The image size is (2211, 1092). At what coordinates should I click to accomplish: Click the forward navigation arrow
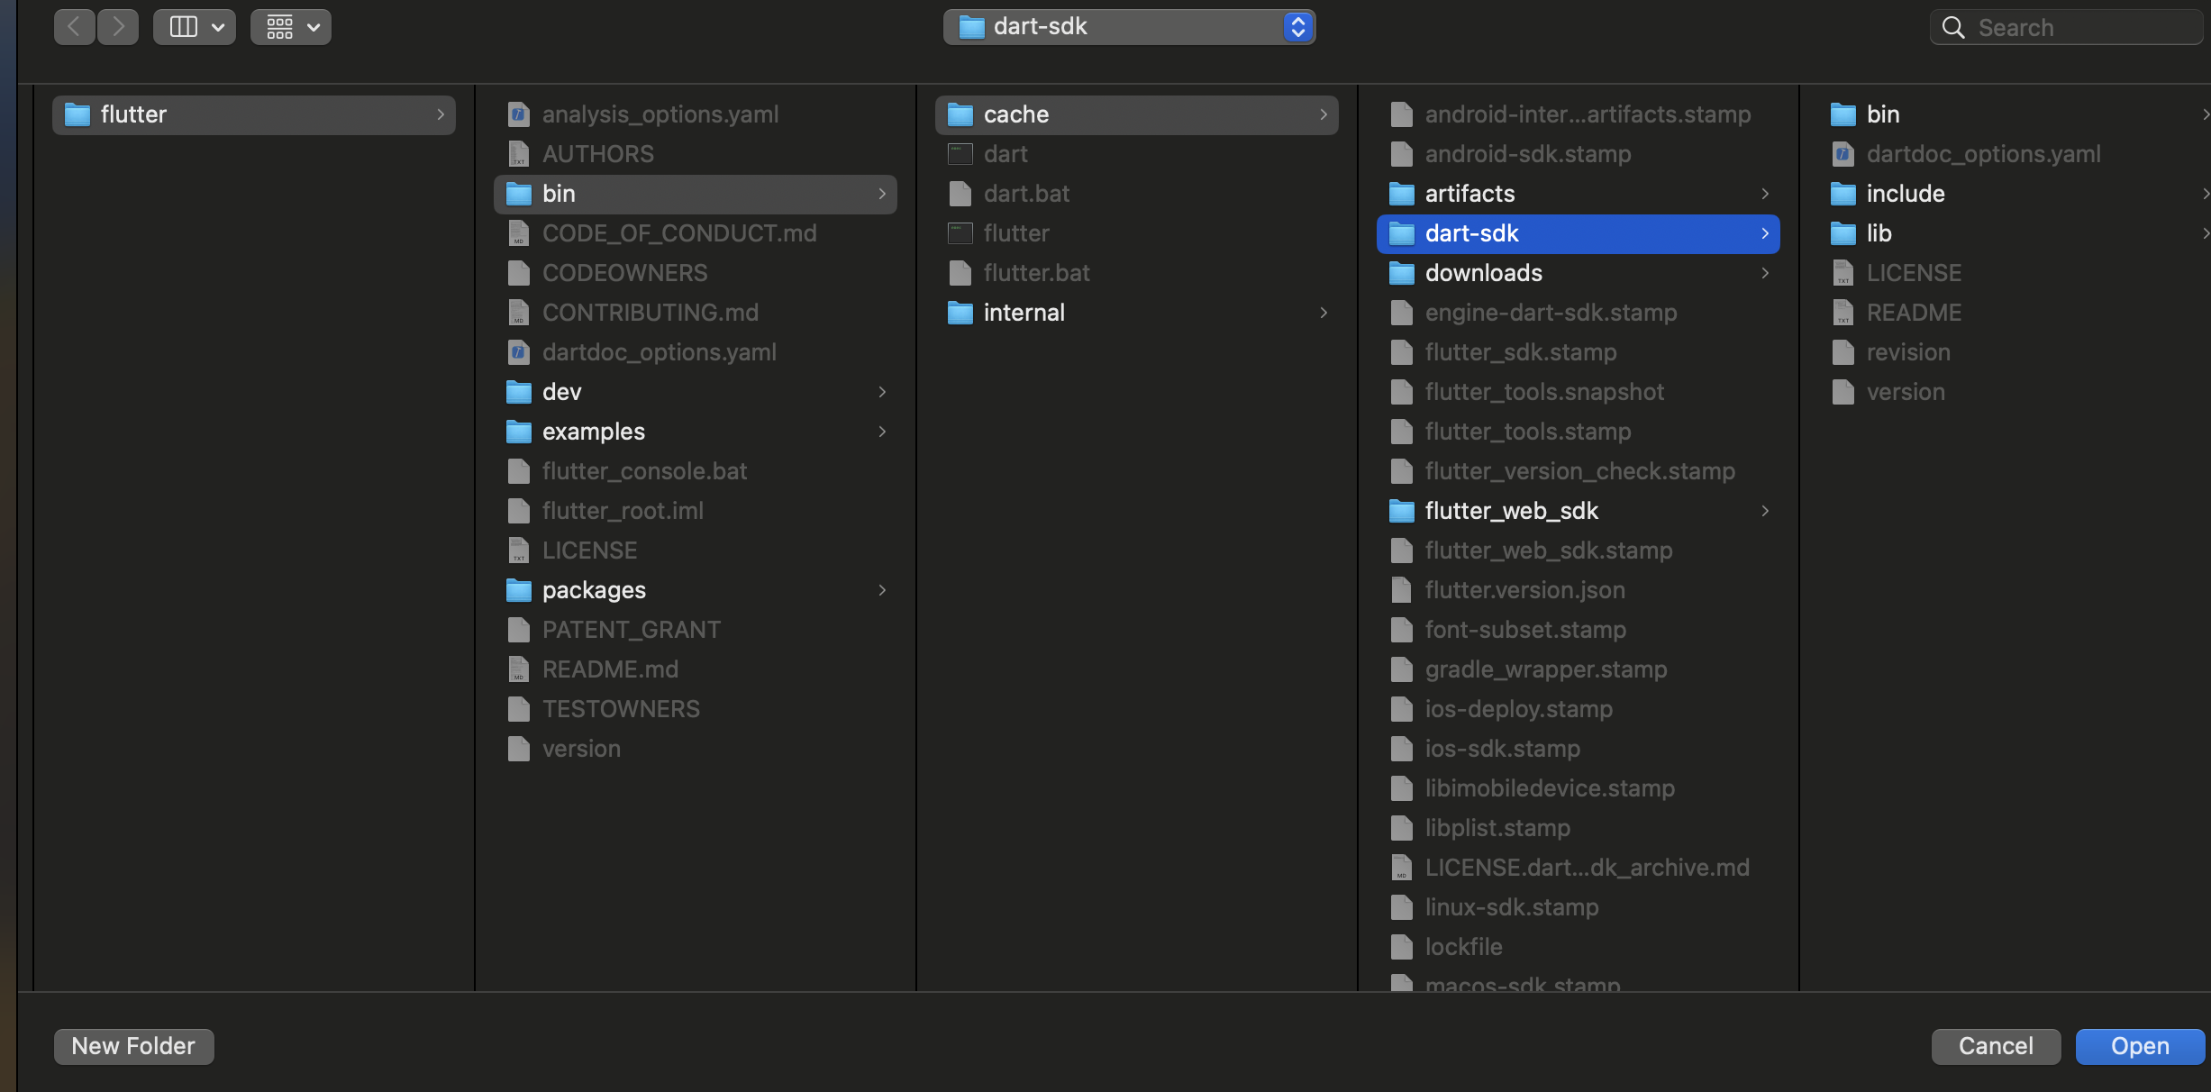point(118,27)
